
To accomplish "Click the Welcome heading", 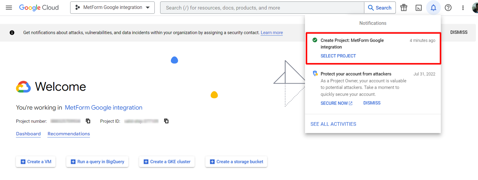I will click(61, 87).
